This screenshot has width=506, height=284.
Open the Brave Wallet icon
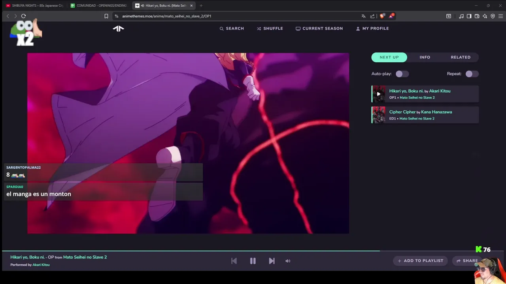pos(477,16)
